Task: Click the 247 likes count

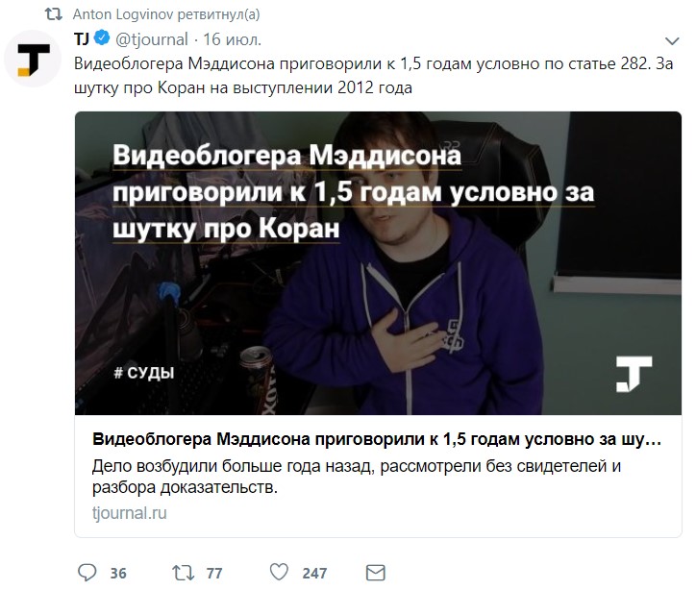Action: pyautogui.click(x=314, y=573)
